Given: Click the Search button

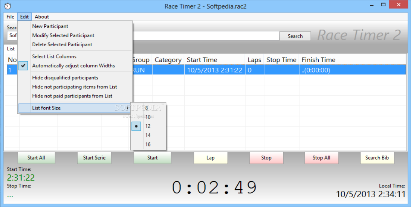Looking at the screenshot, I should [295, 36].
